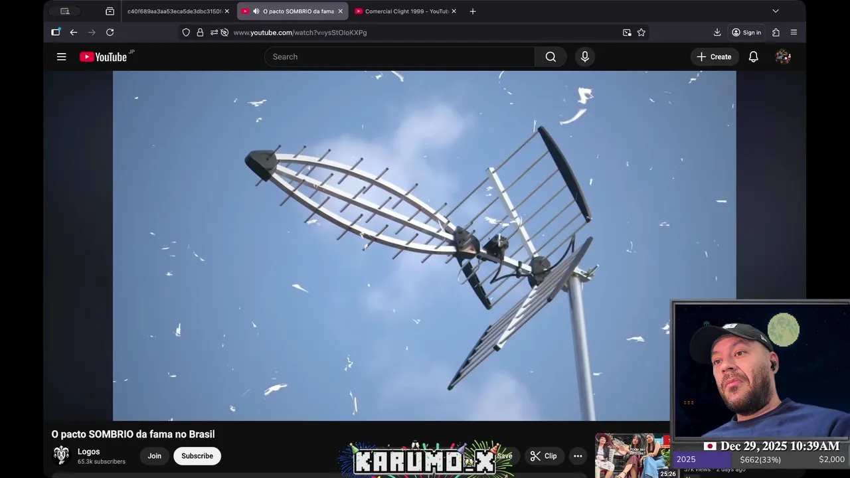850x478 pixels.
Task: Reload the current YouTube page
Action: (x=110, y=32)
